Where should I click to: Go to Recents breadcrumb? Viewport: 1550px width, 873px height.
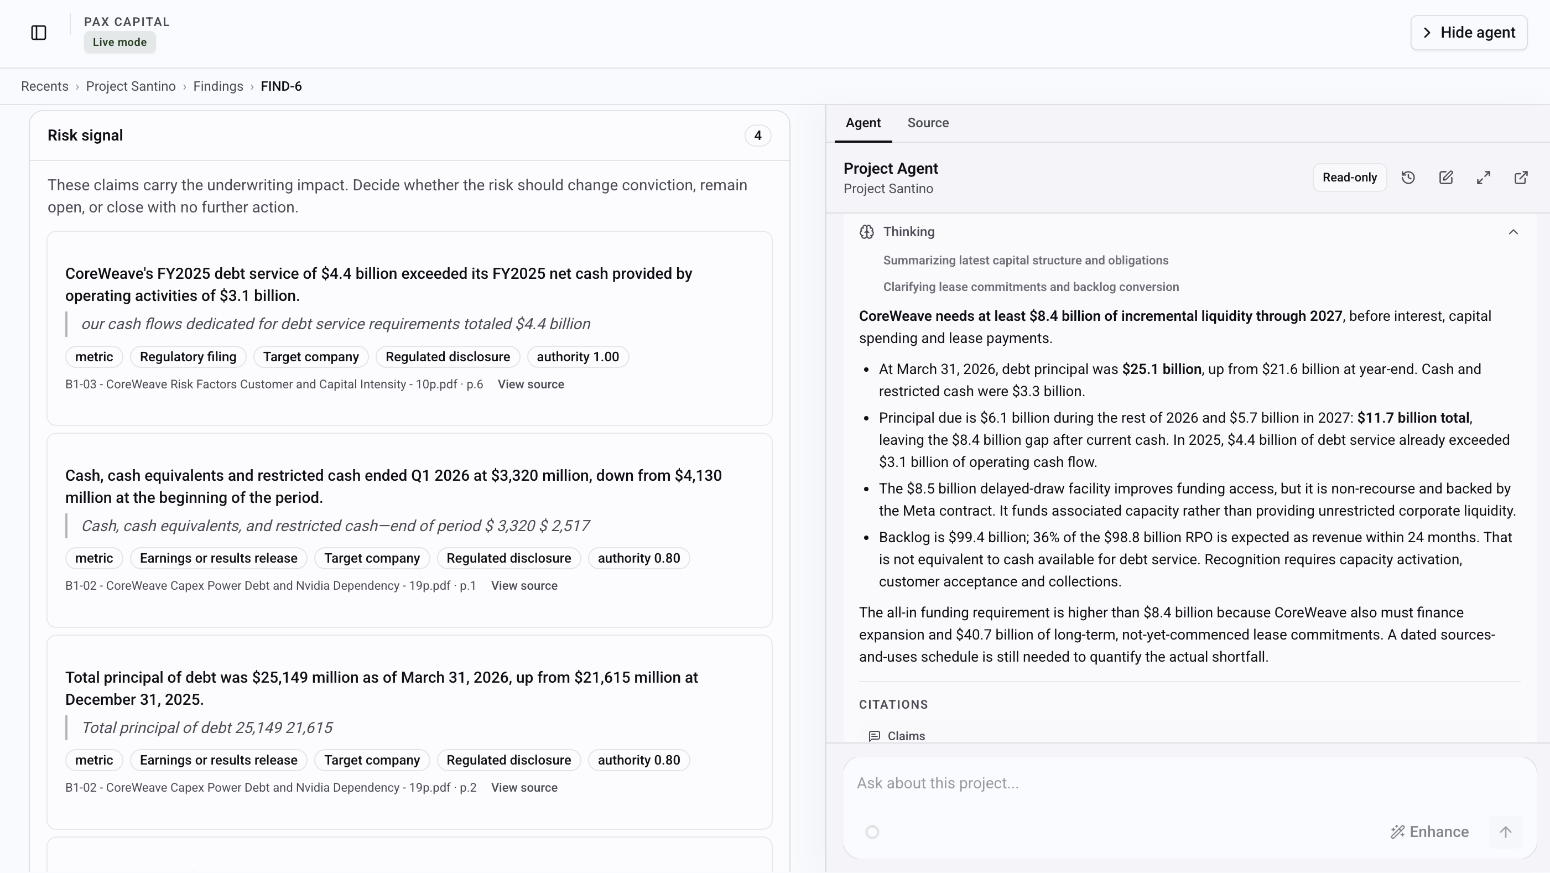click(44, 86)
